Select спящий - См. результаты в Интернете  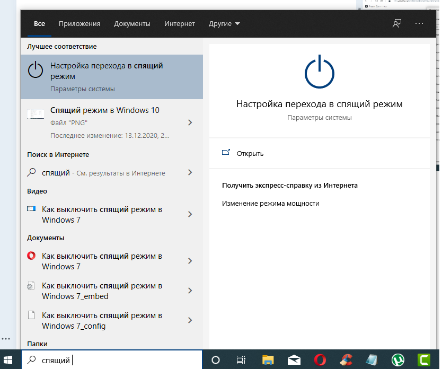click(x=112, y=172)
